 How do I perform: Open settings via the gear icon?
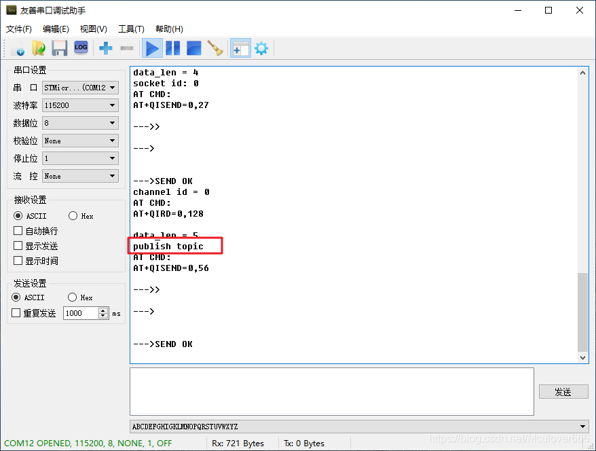(x=261, y=48)
